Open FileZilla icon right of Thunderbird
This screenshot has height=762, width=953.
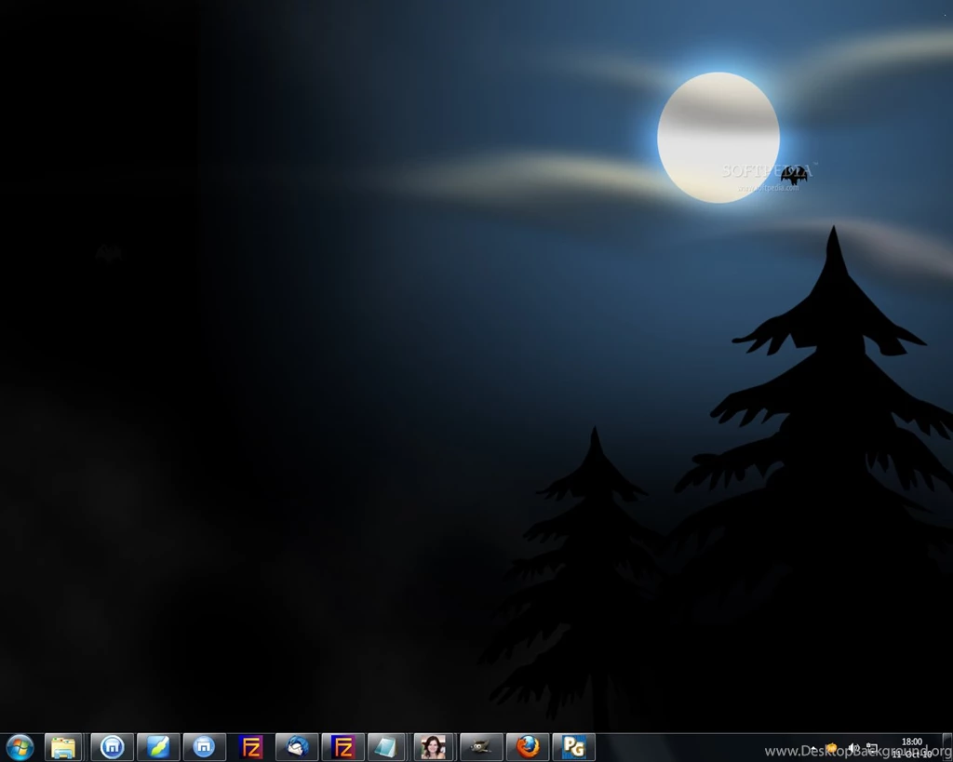(343, 747)
